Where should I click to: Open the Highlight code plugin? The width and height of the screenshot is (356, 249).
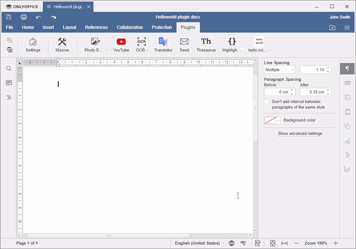(232, 45)
